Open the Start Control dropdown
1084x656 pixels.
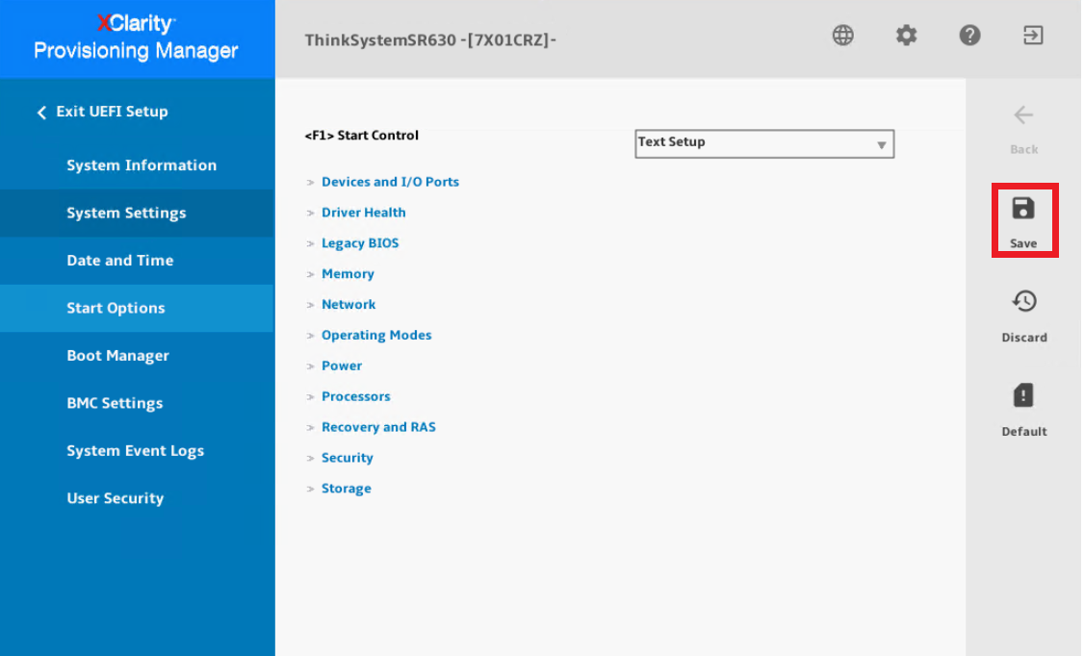coord(763,142)
